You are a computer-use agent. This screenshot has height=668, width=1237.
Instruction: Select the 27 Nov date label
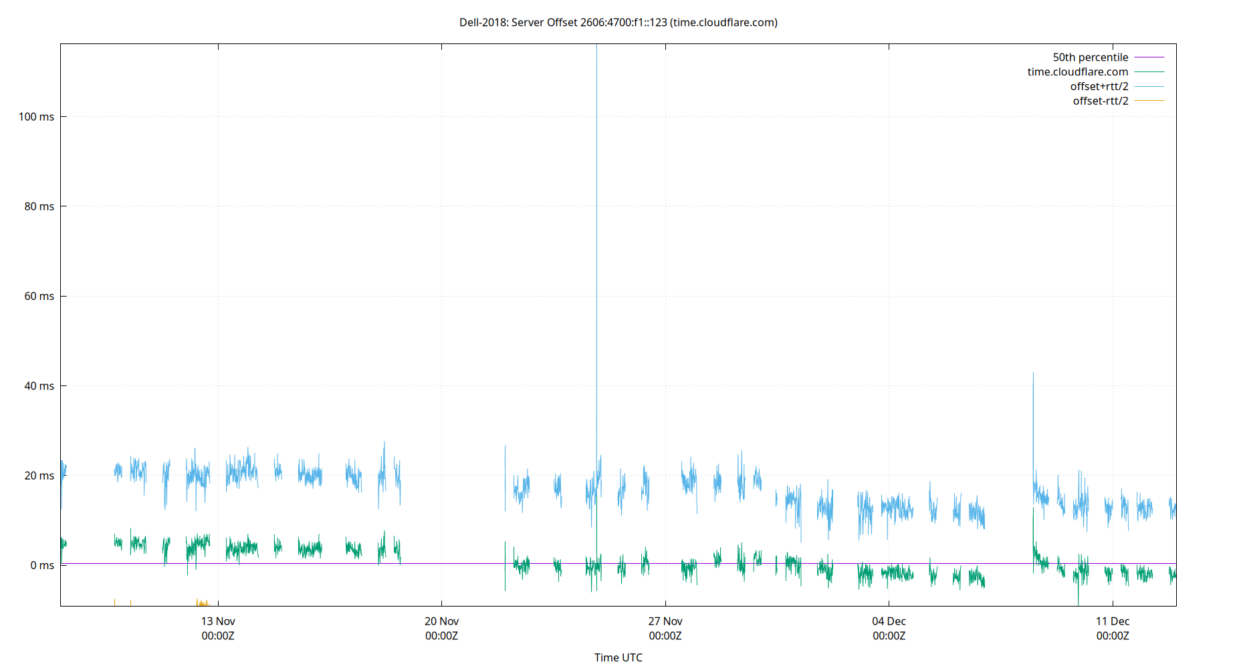tap(665, 621)
